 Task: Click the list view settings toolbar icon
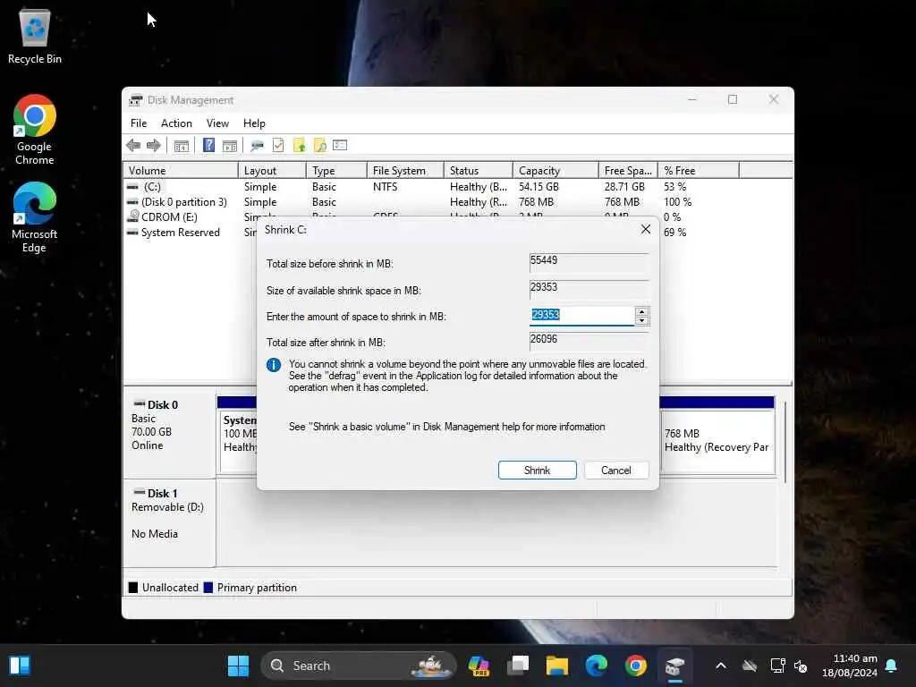point(340,145)
